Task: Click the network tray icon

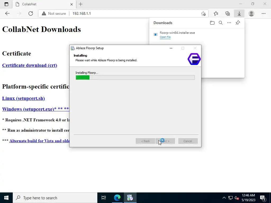Action: [231, 198]
